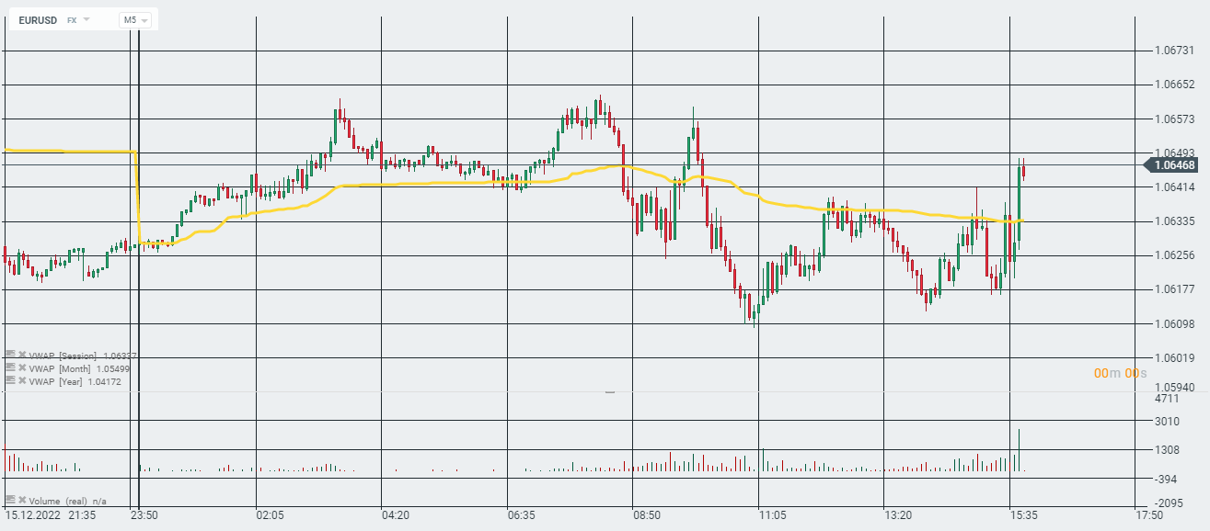Remove the VWAP Year indicator
The image size is (1210, 531).
(x=22, y=379)
